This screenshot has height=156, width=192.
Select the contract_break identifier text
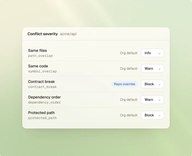click(x=42, y=87)
